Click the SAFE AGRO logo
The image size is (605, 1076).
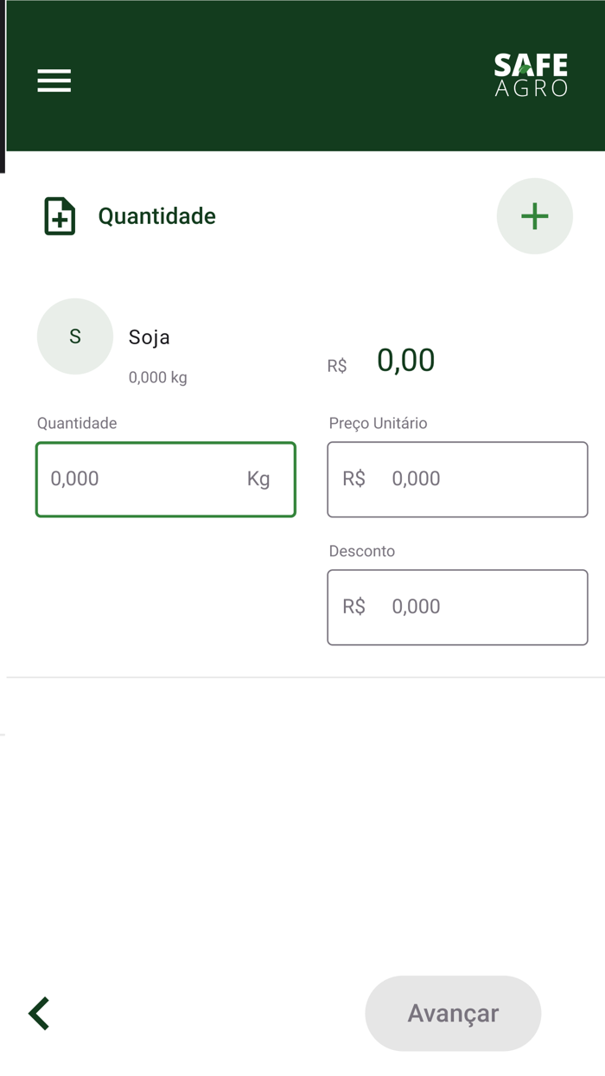pyautogui.click(x=531, y=74)
